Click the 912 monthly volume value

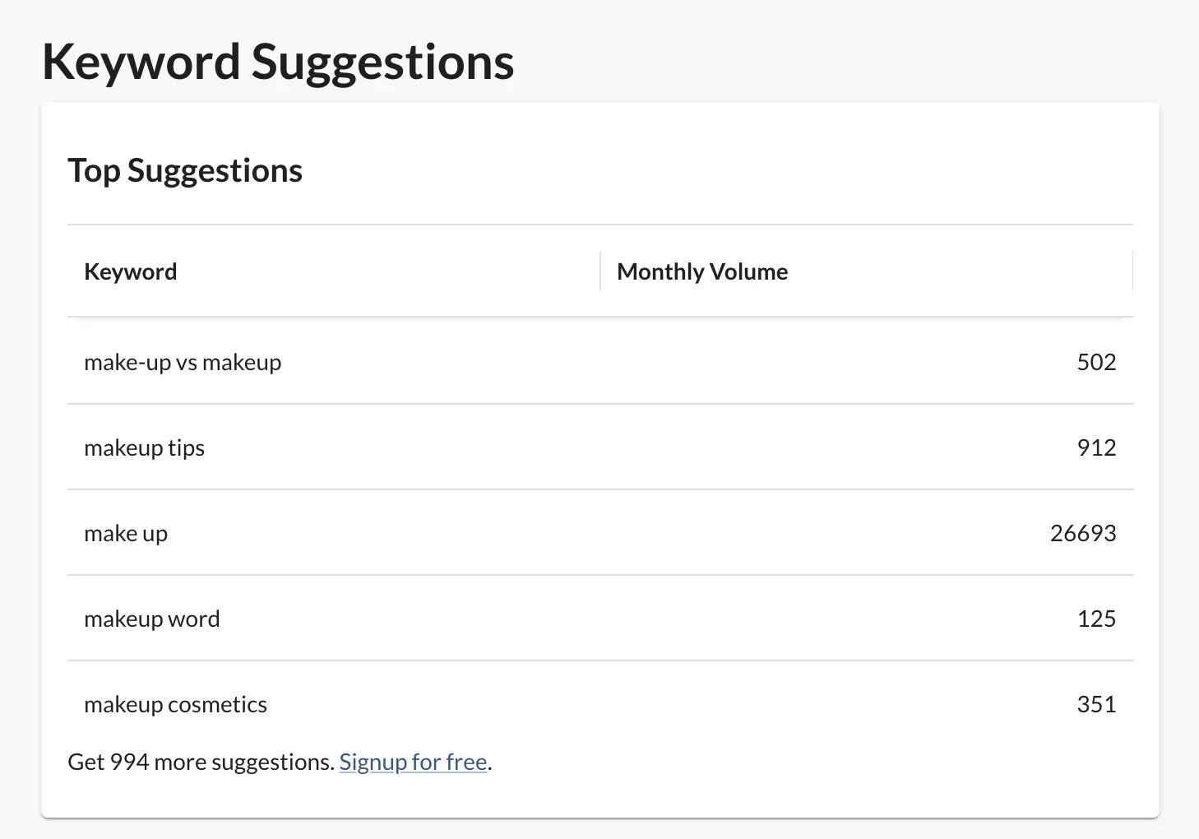(x=1096, y=448)
